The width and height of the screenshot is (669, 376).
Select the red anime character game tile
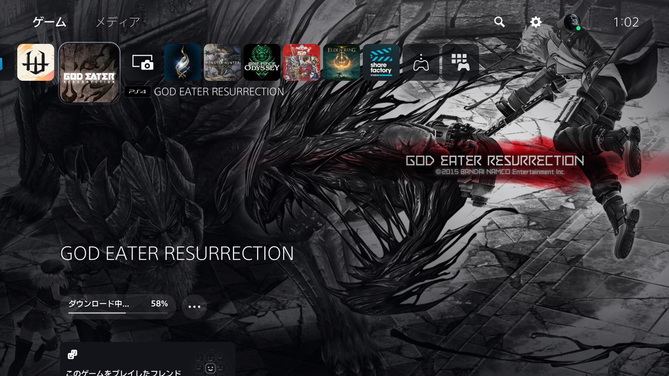tap(302, 62)
